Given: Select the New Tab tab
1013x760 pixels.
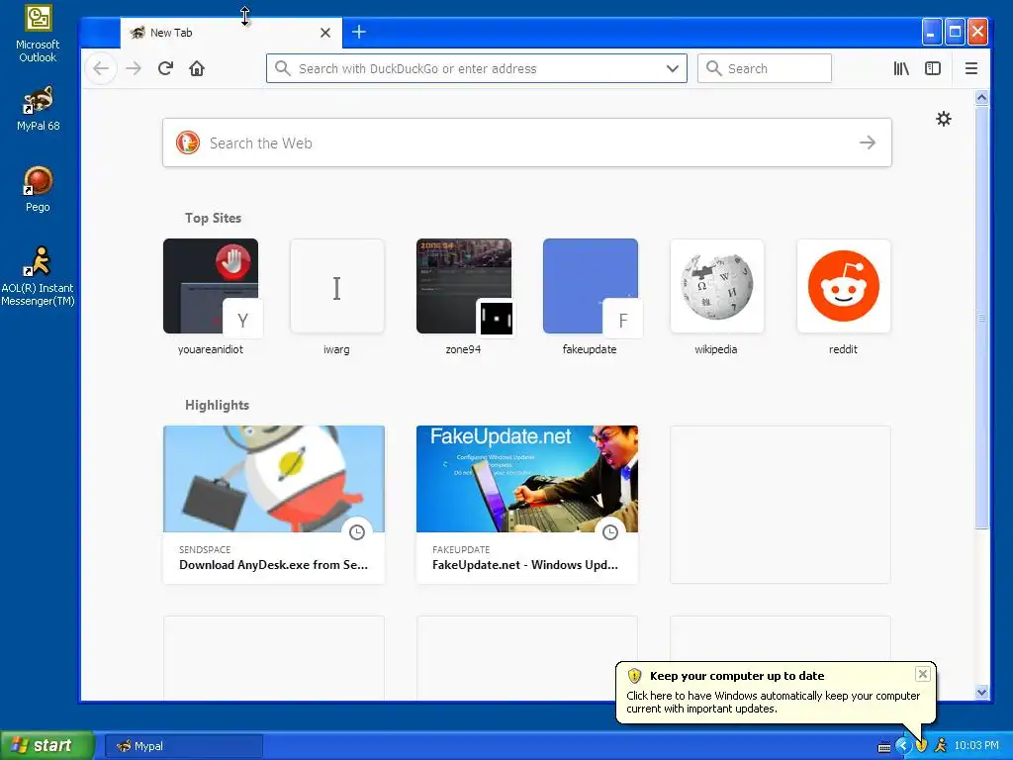Looking at the screenshot, I should click(x=230, y=33).
